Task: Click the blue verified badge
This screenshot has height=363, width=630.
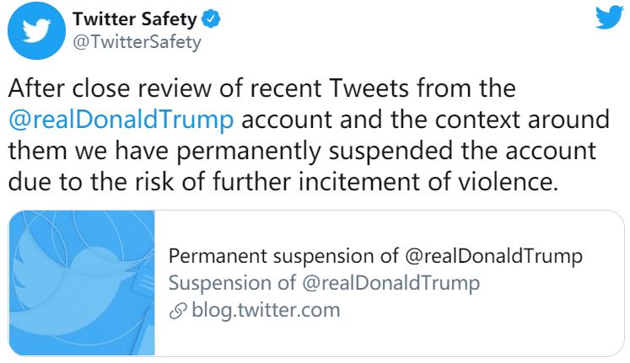Action: pos(211,19)
